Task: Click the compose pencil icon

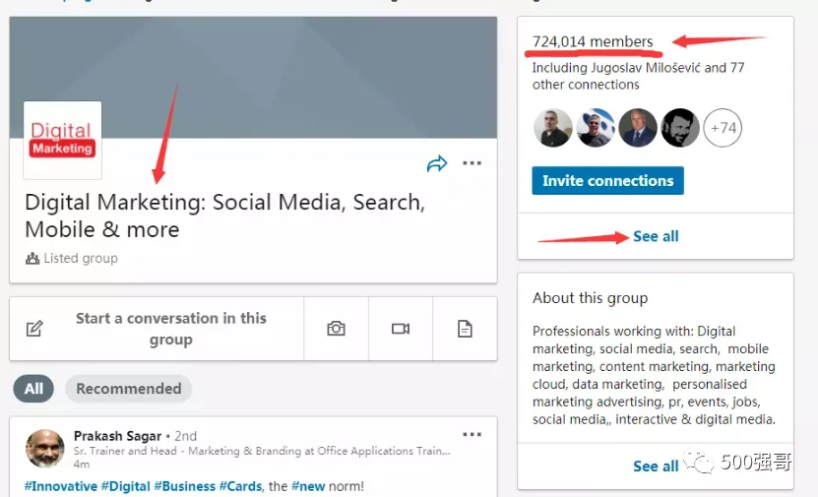Action: tap(34, 329)
